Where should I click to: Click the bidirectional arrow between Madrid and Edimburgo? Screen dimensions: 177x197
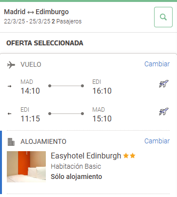coord(31,12)
